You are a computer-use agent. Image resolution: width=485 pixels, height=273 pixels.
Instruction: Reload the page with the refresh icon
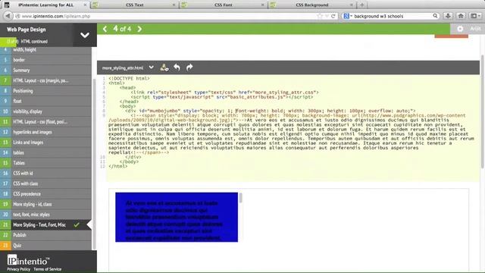click(333, 16)
